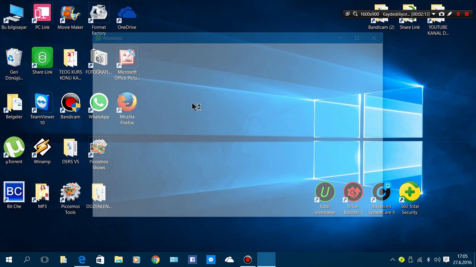Screen dimensions: 476x267
Task: Activate the pencil drawing tool in Bandicam bar
Action: 450,14
